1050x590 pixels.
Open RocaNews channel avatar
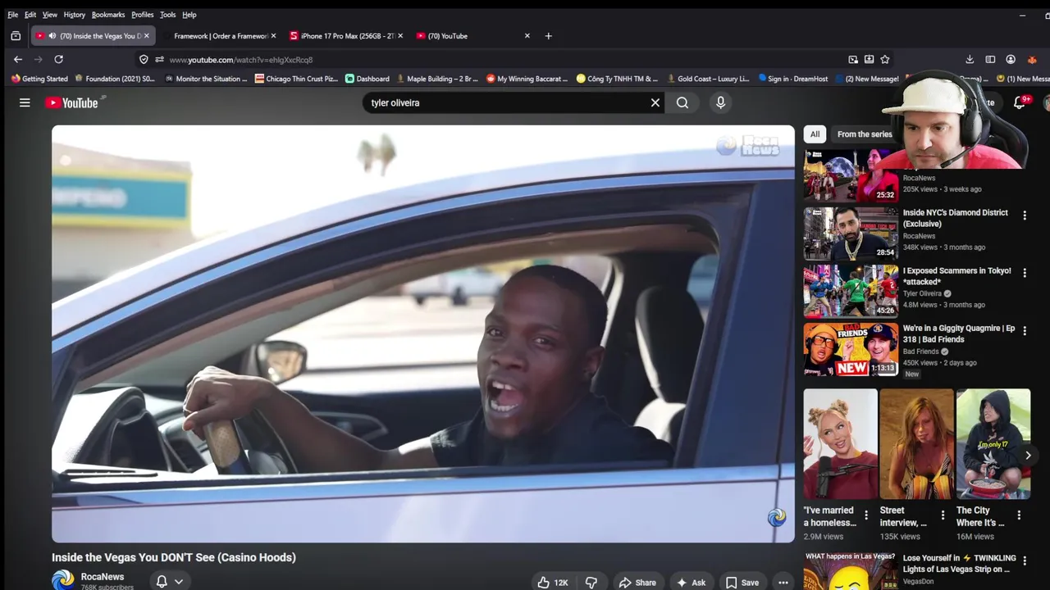(63, 580)
